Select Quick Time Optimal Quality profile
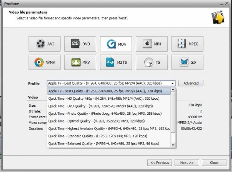Viewport: 232px width, 172px height. (109, 121)
